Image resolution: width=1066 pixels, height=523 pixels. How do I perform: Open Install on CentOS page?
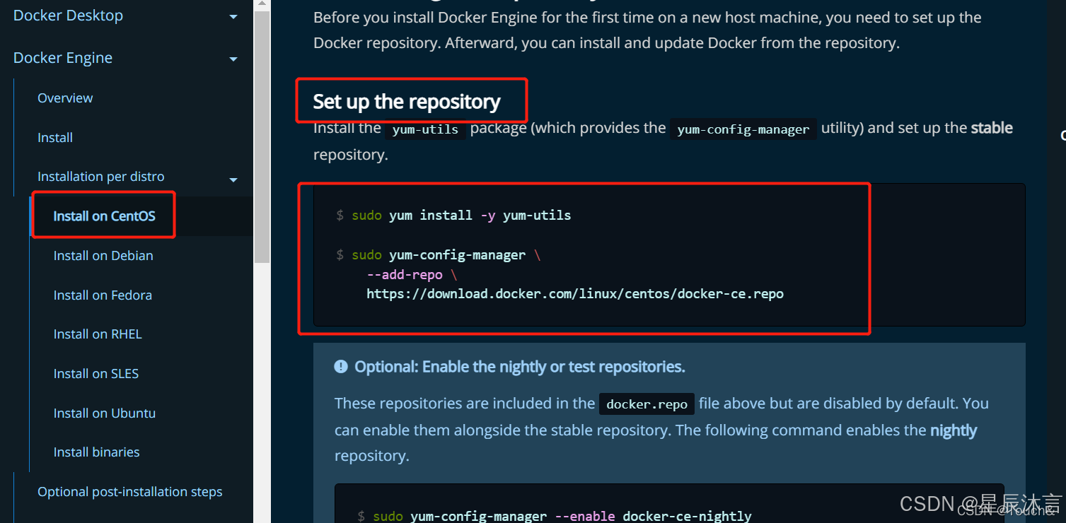[x=105, y=216]
